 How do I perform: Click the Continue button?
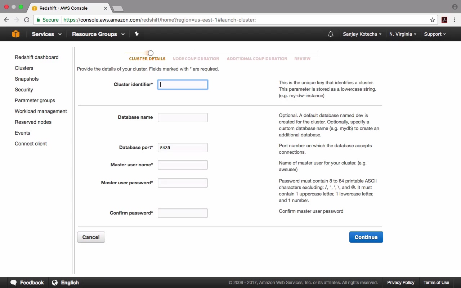[x=366, y=237]
